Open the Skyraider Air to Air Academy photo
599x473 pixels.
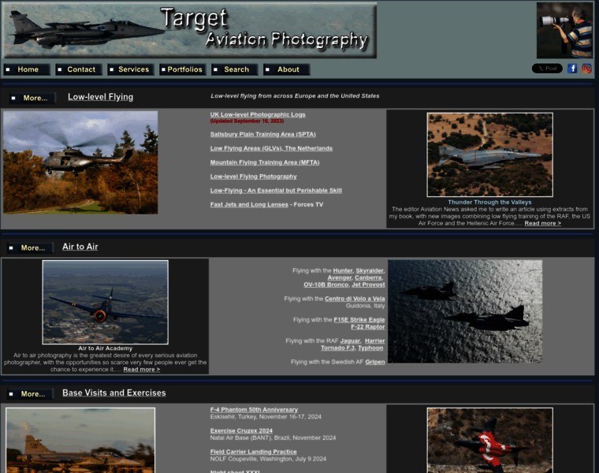105,302
